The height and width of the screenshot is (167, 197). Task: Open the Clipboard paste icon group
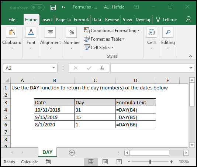[11, 32]
